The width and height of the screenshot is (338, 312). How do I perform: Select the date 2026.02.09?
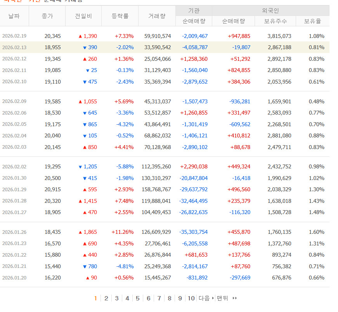click(x=14, y=101)
